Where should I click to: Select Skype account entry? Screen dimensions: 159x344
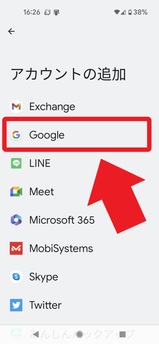point(79,277)
